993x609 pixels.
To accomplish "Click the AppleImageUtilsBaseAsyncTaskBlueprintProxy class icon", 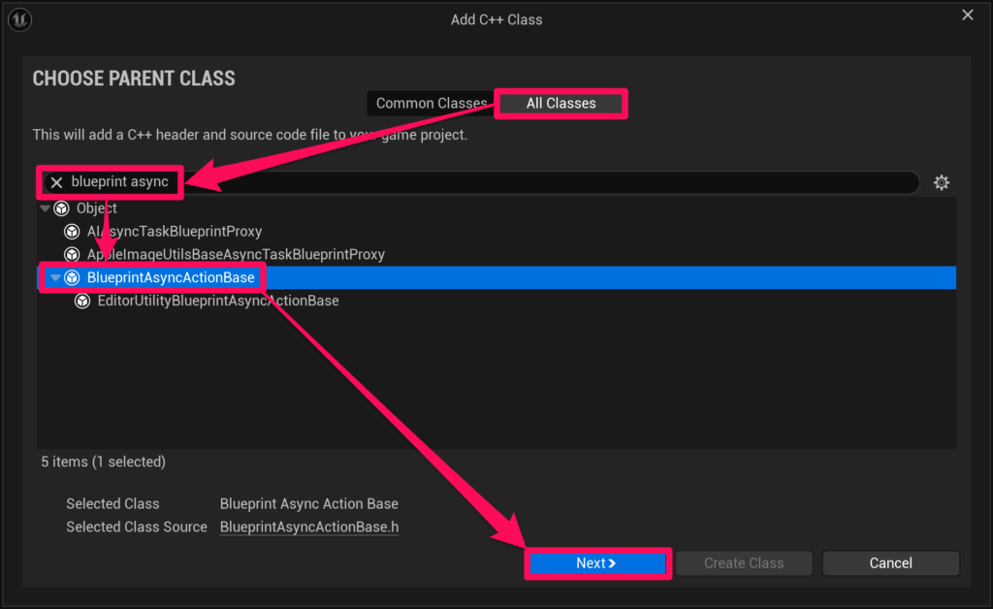I will tap(72, 255).
